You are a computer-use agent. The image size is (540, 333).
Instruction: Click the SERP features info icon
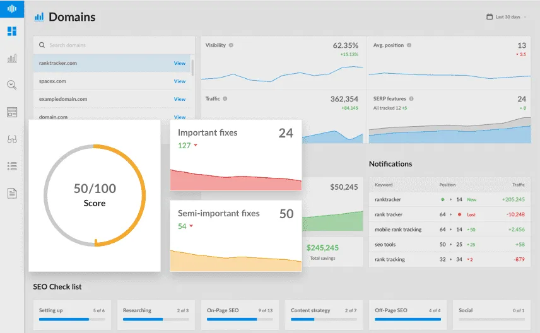[x=411, y=99]
